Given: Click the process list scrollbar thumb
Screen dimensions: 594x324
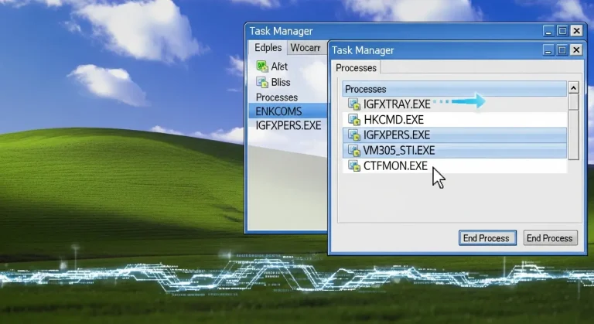Looking at the screenshot, I should (x=574, y=102).
